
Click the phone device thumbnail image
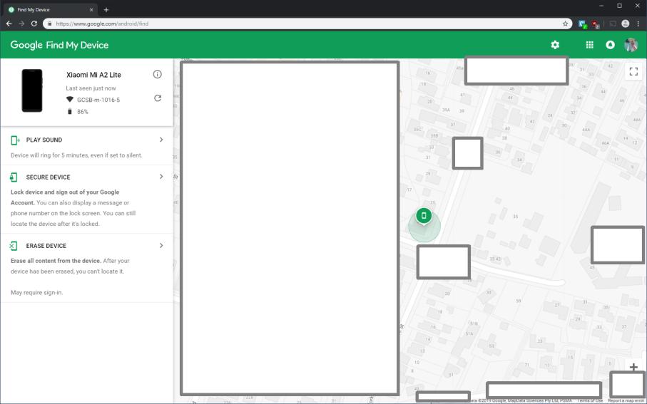32,90
